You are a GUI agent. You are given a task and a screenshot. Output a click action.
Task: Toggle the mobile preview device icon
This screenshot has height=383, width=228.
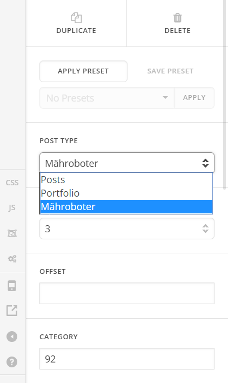pyautogui.click(x=12, y=286)
